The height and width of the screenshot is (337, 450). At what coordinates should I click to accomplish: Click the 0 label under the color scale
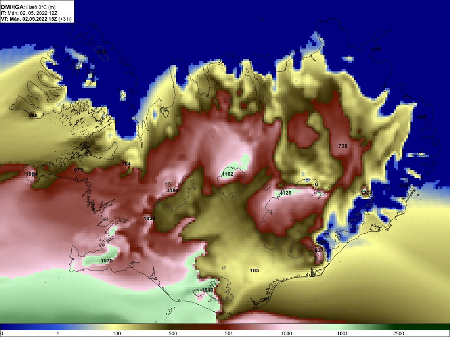[x=2, y=333]
